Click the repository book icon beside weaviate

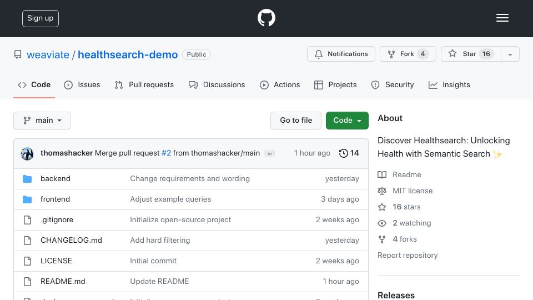(18, 54)
